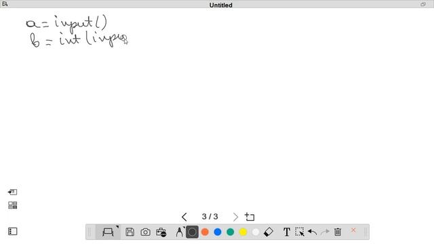Pick the white color swatch

(x=256, y=232)
